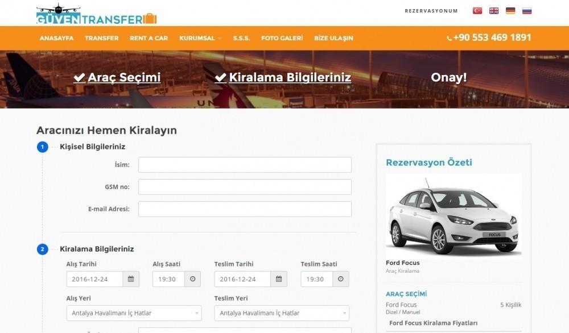Open the Alış Yeri dropdown
569x333 pixels.
click(134, 313)
